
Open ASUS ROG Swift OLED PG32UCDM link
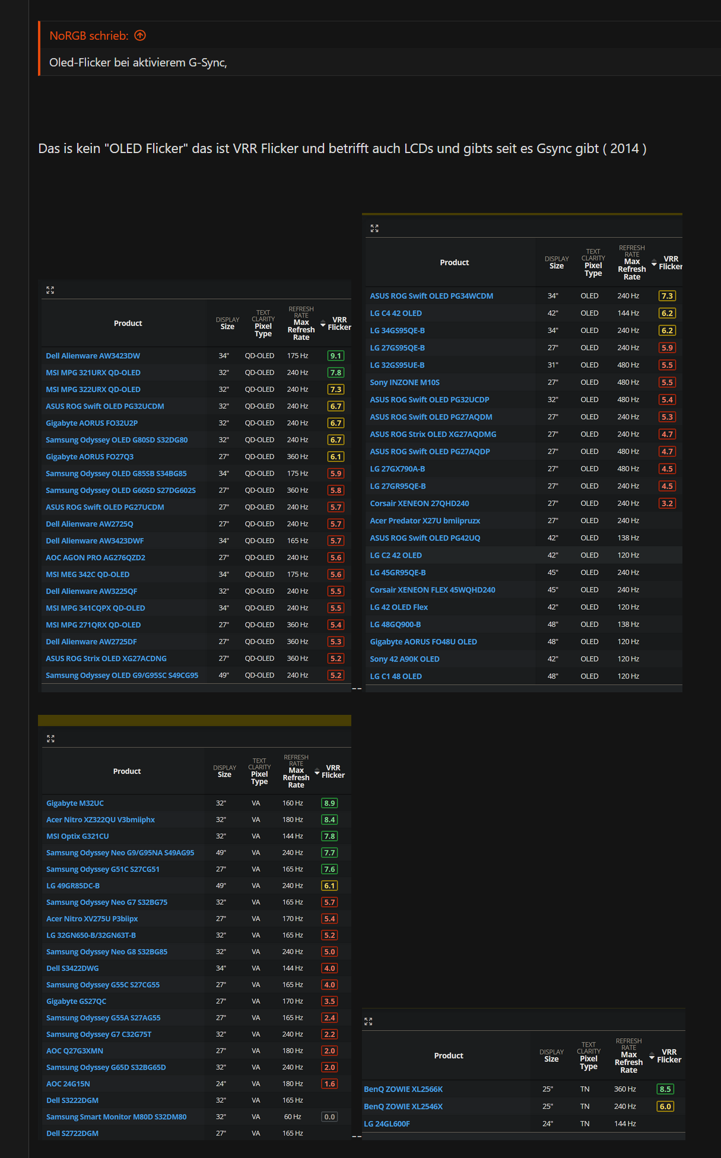(105, 406)
